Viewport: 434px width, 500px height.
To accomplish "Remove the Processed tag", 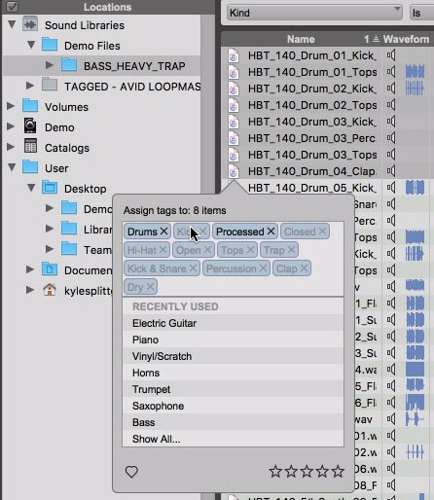I will [271, 232].
